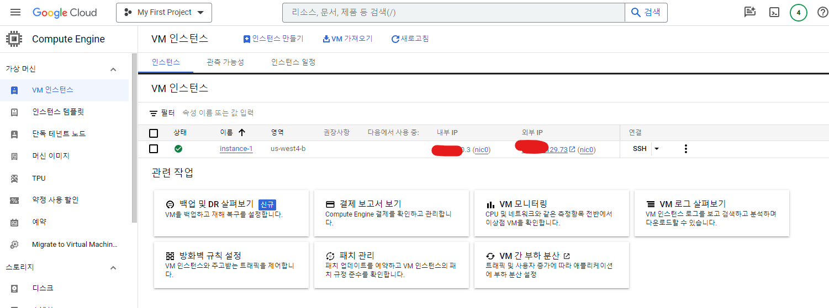Viewport: 829px width, 308px height.
Task: Click VM 가져오기 import button
Action: 348,39
